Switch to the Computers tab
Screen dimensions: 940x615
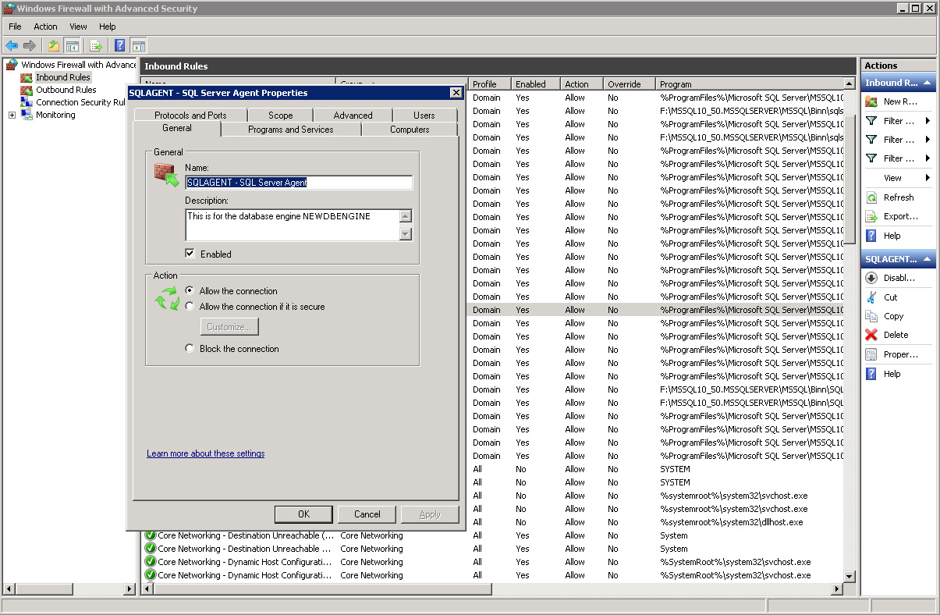click(410, 130)
